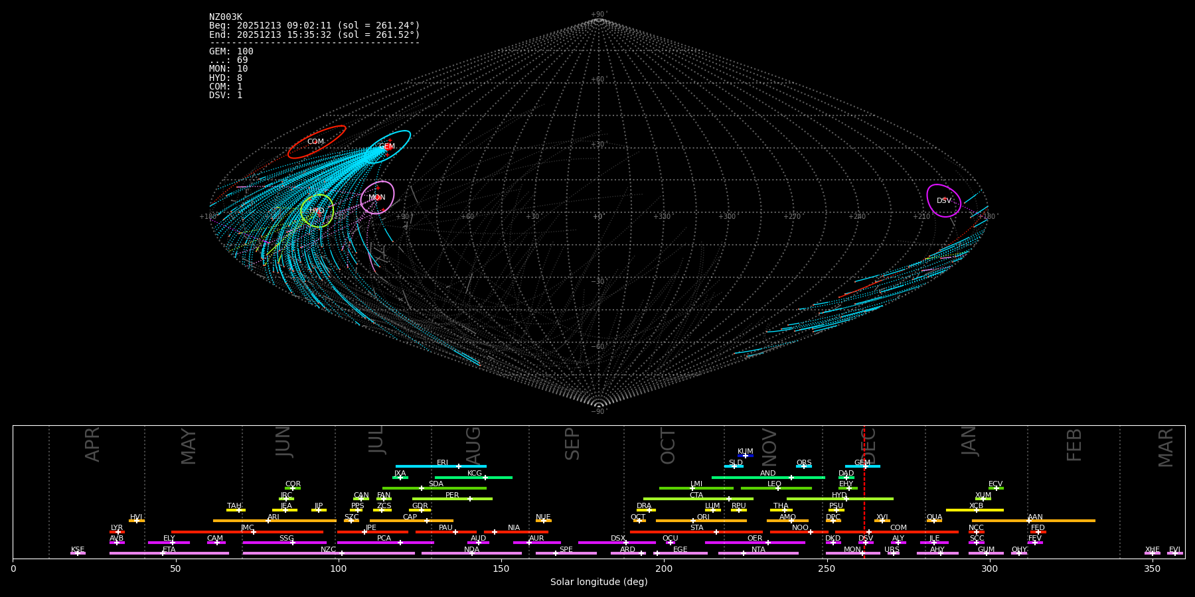Click the JXA shower bar in timeline
This screenshot has width=1195, height=597.
tap(400, 477)
